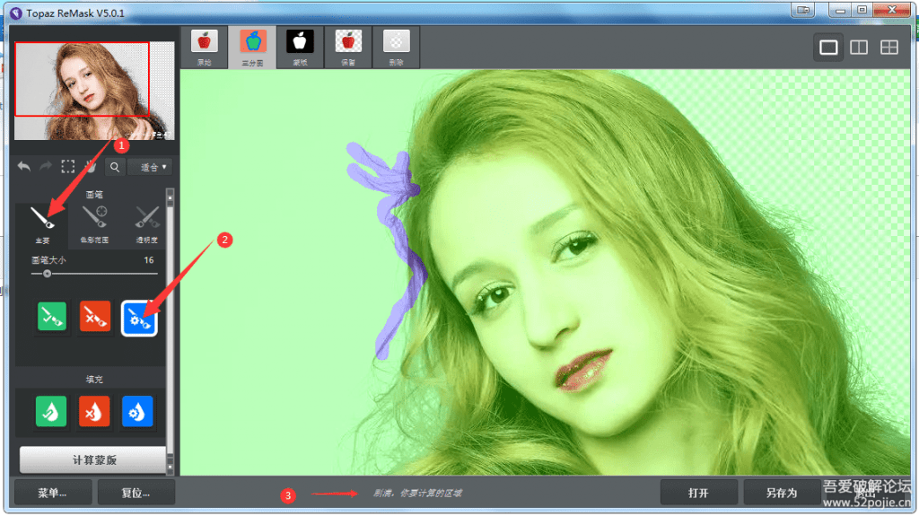Pick the blue compute fill bucket
This screenshot has width=919, height=516.
click(x=137, y=411)
